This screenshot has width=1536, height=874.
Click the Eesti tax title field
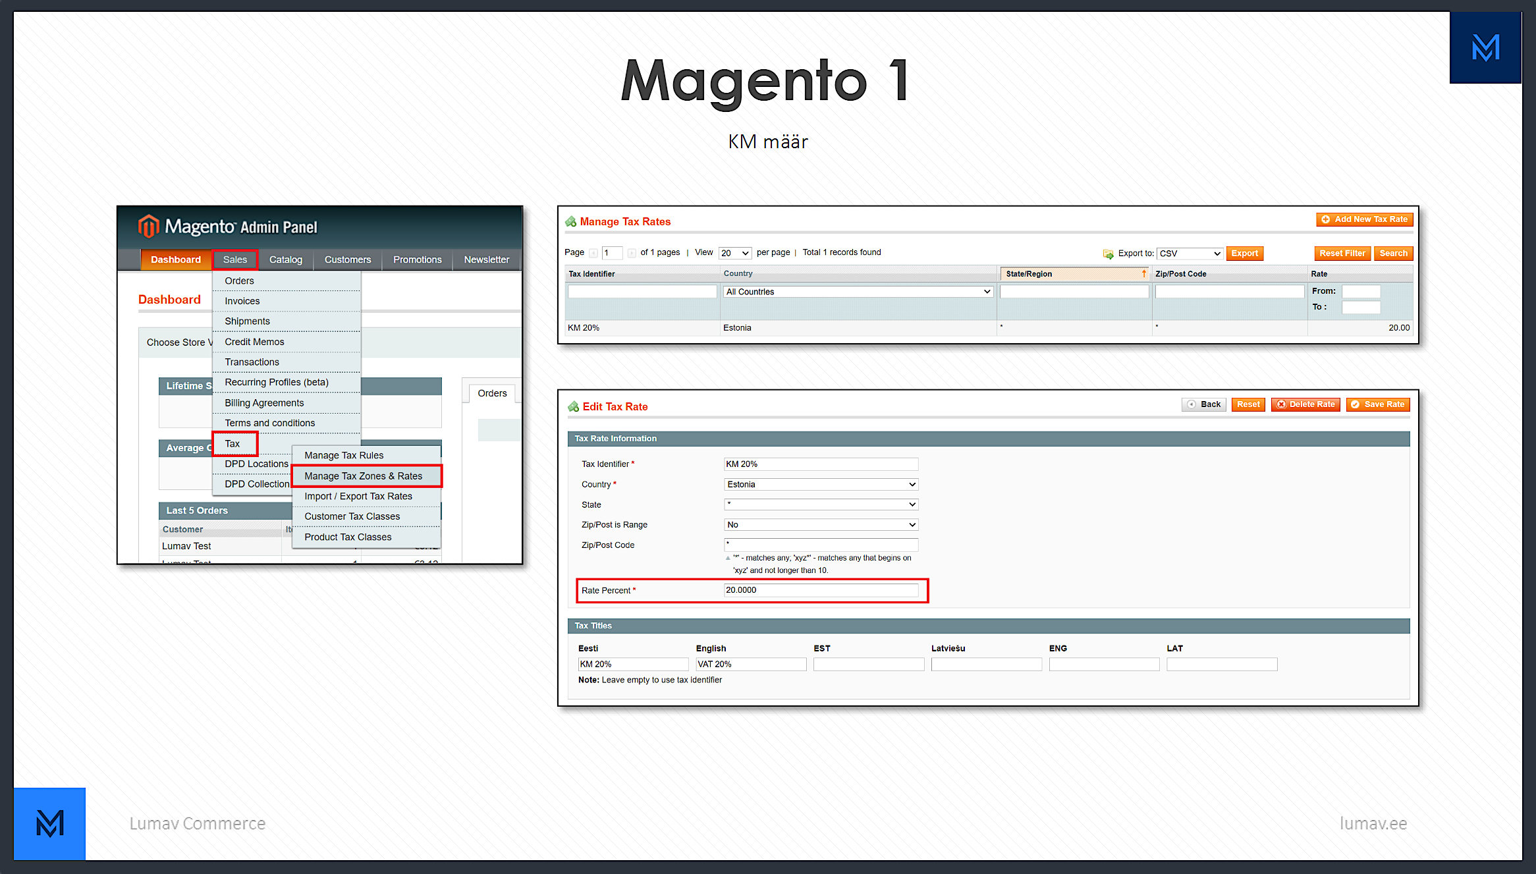633,665
